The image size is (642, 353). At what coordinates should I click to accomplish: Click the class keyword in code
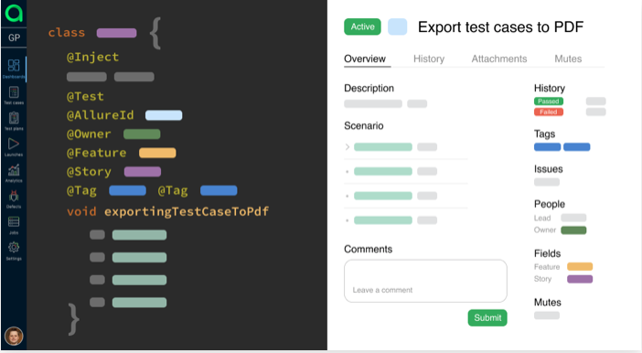[x=67, y=32]
